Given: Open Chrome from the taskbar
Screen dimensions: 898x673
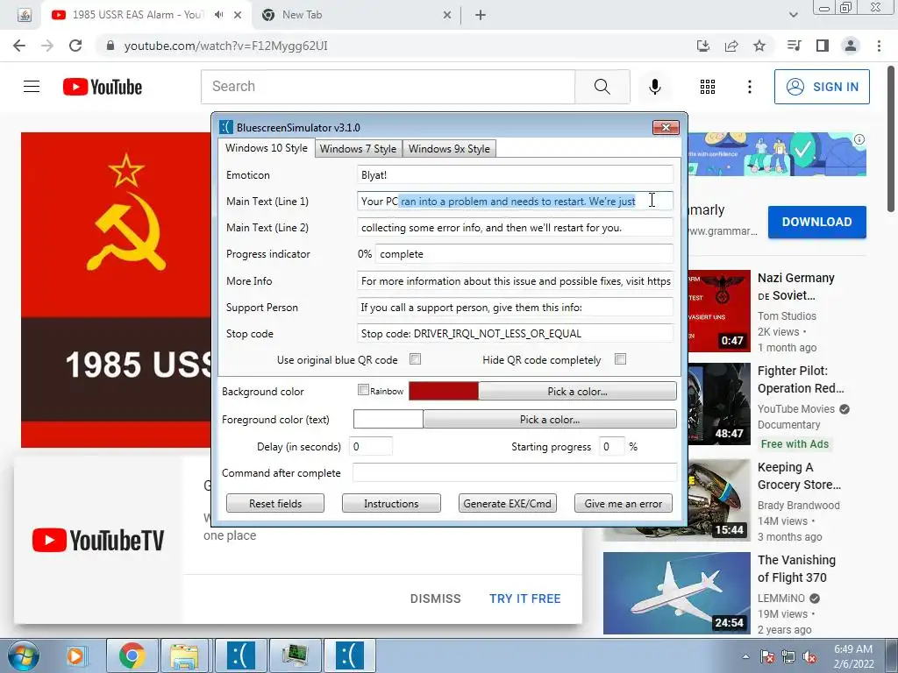Looking at the screenshot, I should click(132, 655).
